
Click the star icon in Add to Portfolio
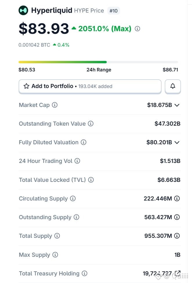26,86
